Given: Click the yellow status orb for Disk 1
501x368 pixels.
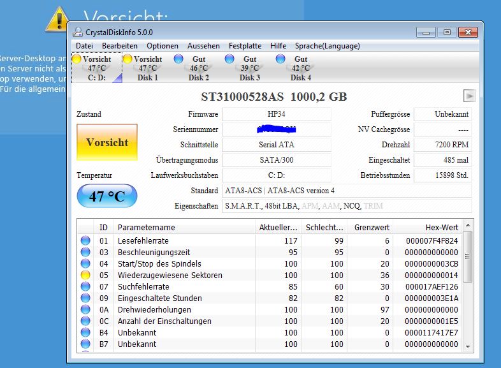Looking at the screenshot, I should point(128,59).
